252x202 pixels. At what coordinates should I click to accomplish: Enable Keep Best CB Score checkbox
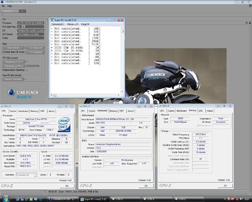4,52
